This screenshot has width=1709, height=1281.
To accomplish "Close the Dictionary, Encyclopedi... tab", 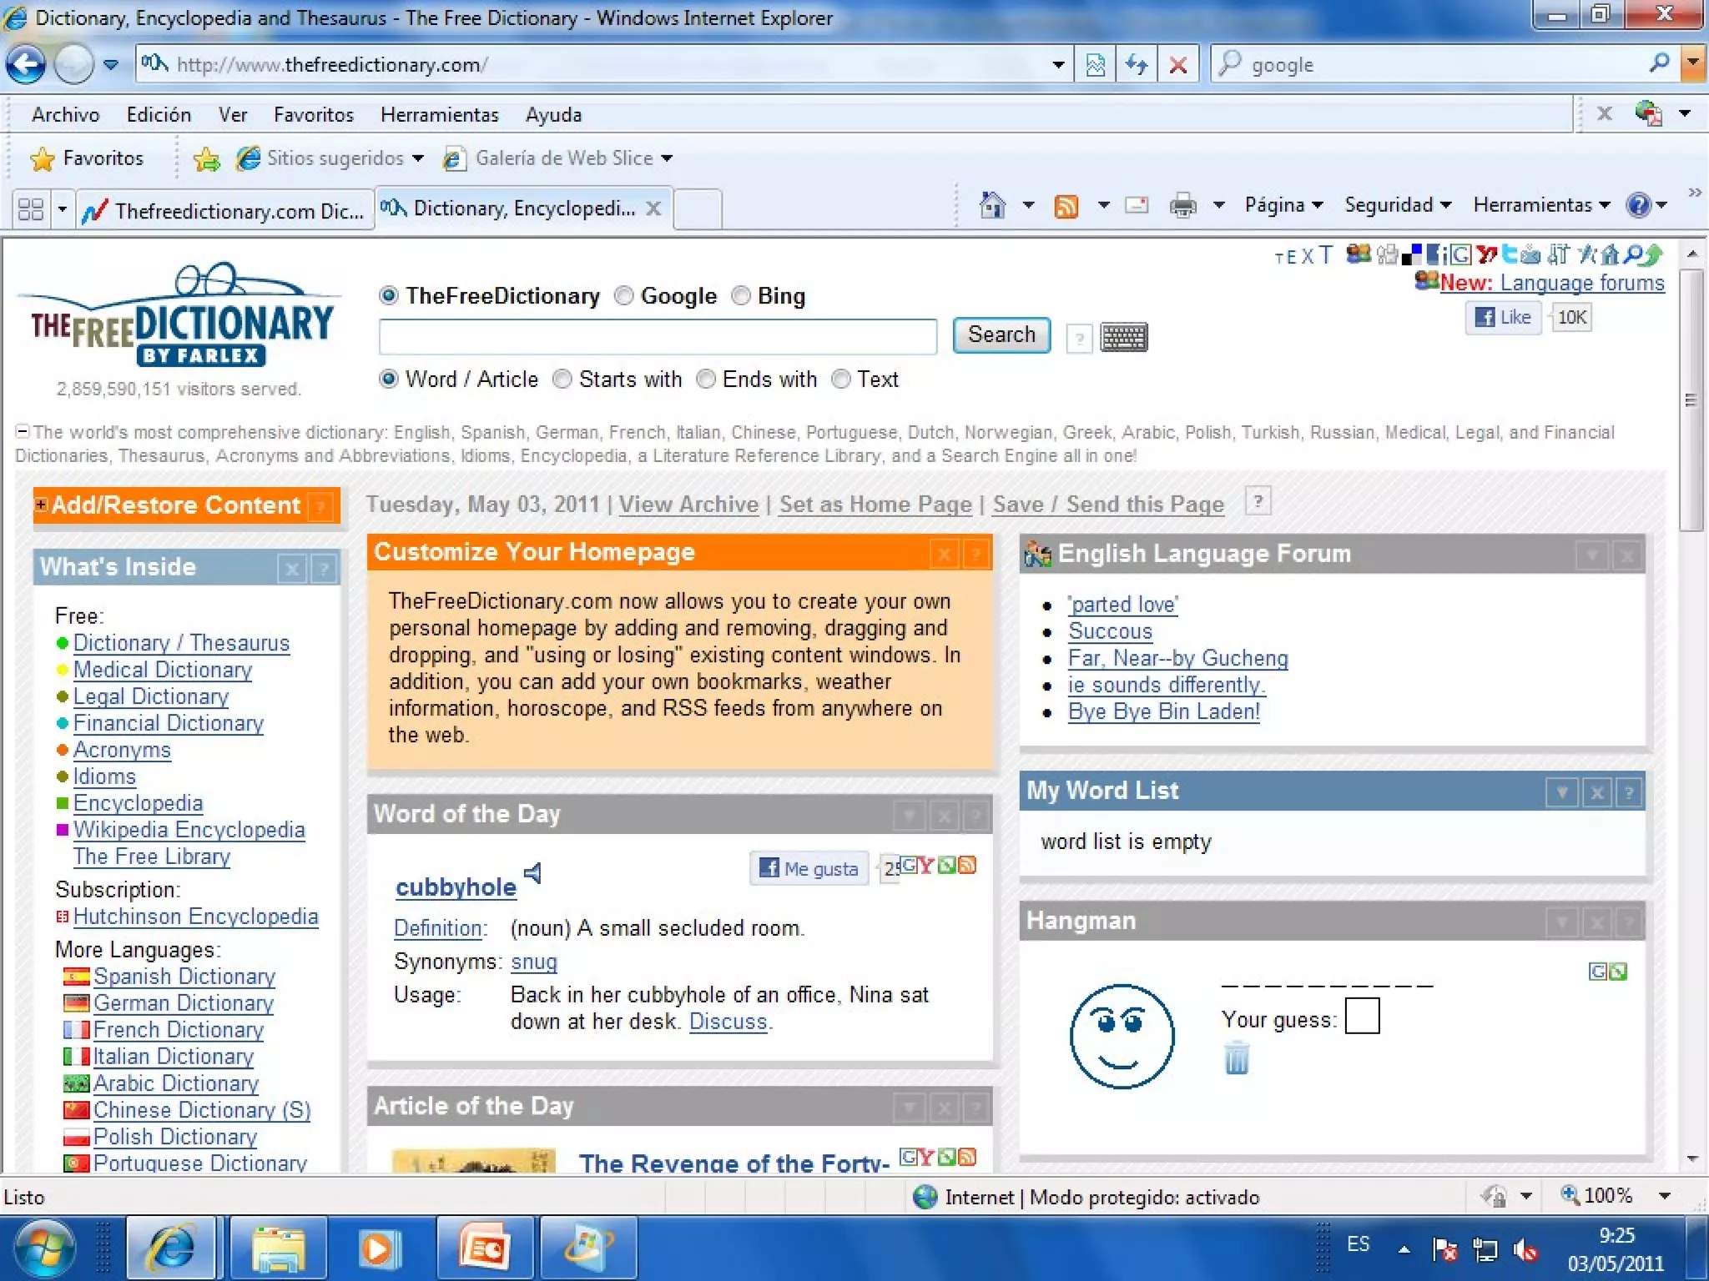I will pos(653,208).
